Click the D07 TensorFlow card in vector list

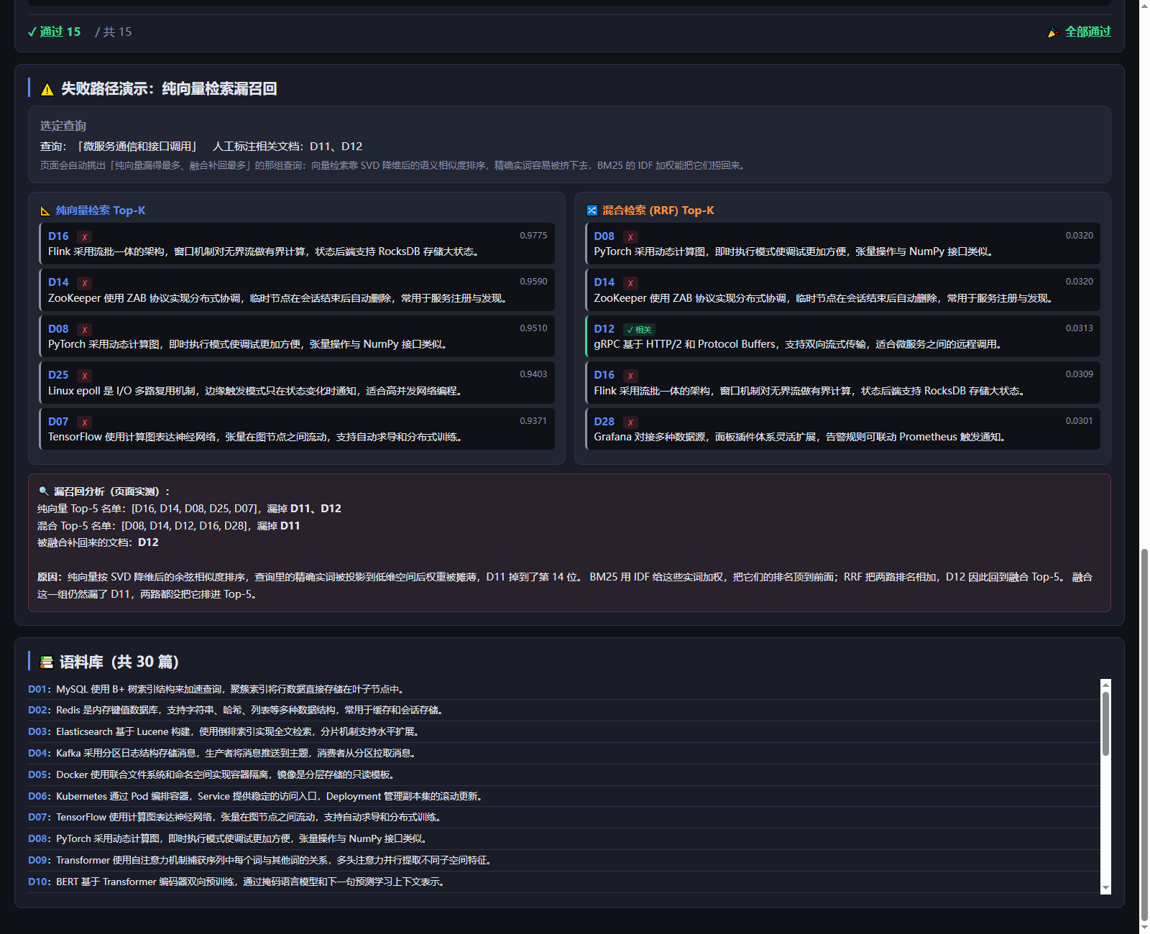coord(297,429)
